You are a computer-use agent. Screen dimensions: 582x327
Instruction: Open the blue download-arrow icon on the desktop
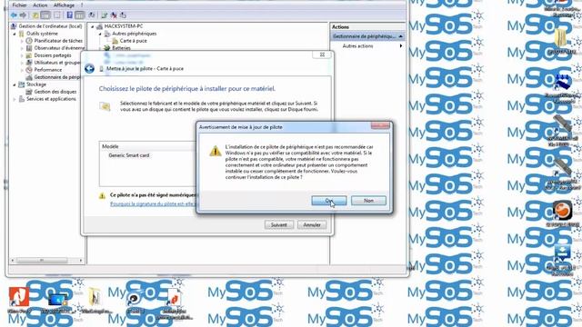click(x=562, y=253)
